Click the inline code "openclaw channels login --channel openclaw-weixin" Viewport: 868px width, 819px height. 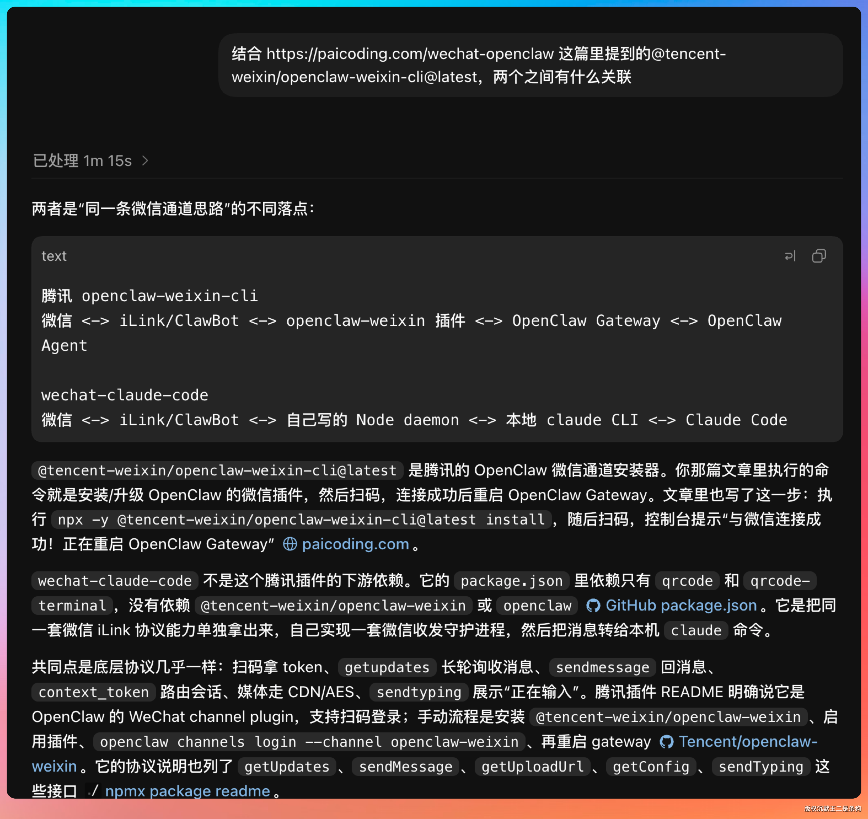pos(309,742)
